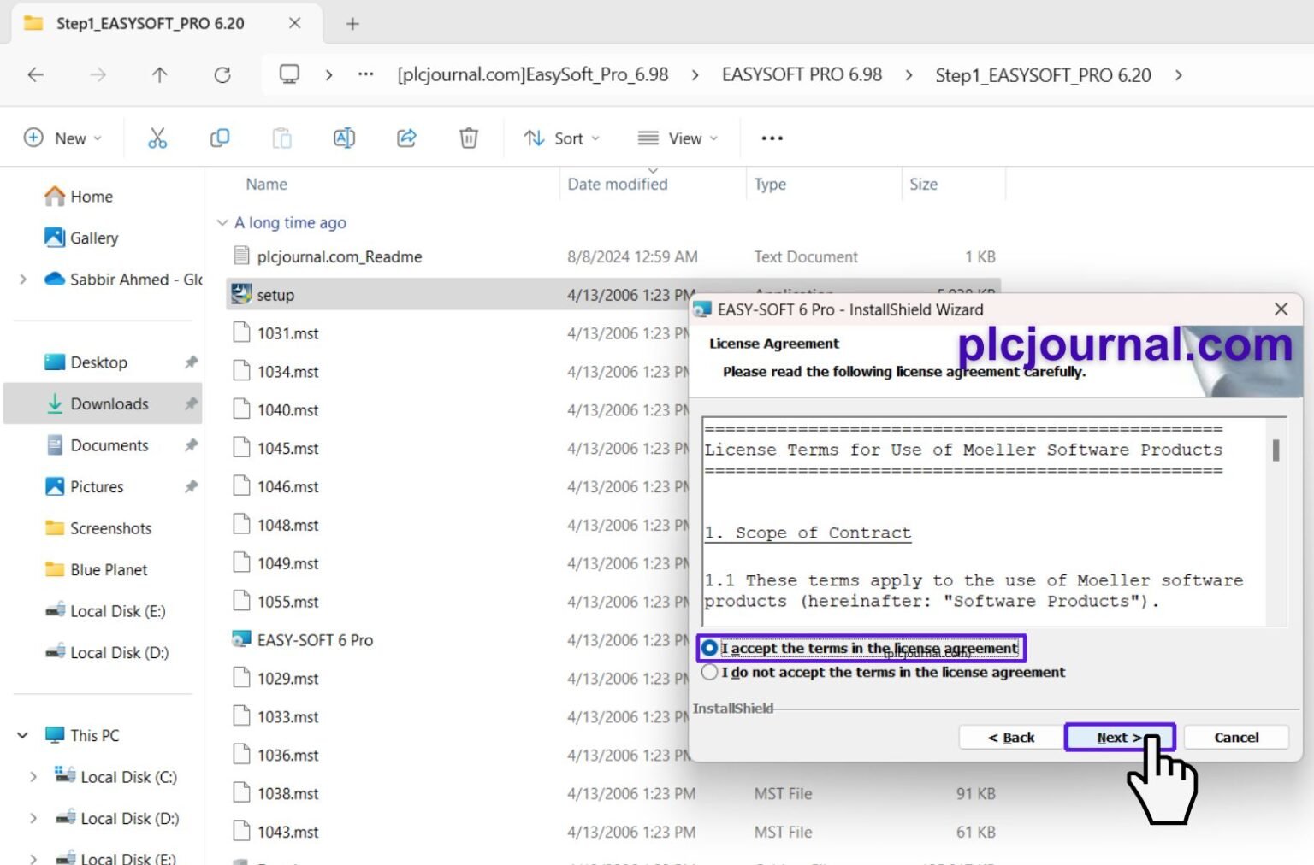Click the Copy icon in the toolbar
This screenshot has height=865, width=1314.
tap(220, 138)
